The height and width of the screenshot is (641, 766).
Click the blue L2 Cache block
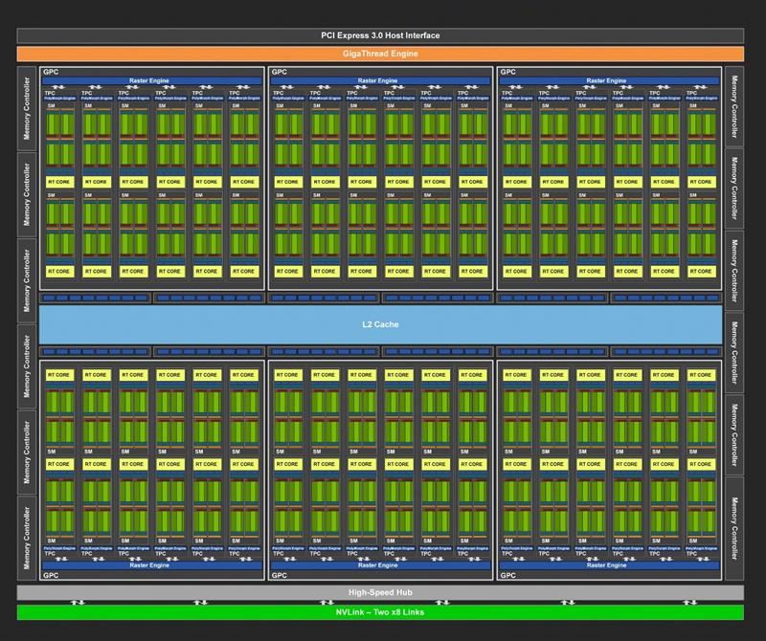coord(380,324)
